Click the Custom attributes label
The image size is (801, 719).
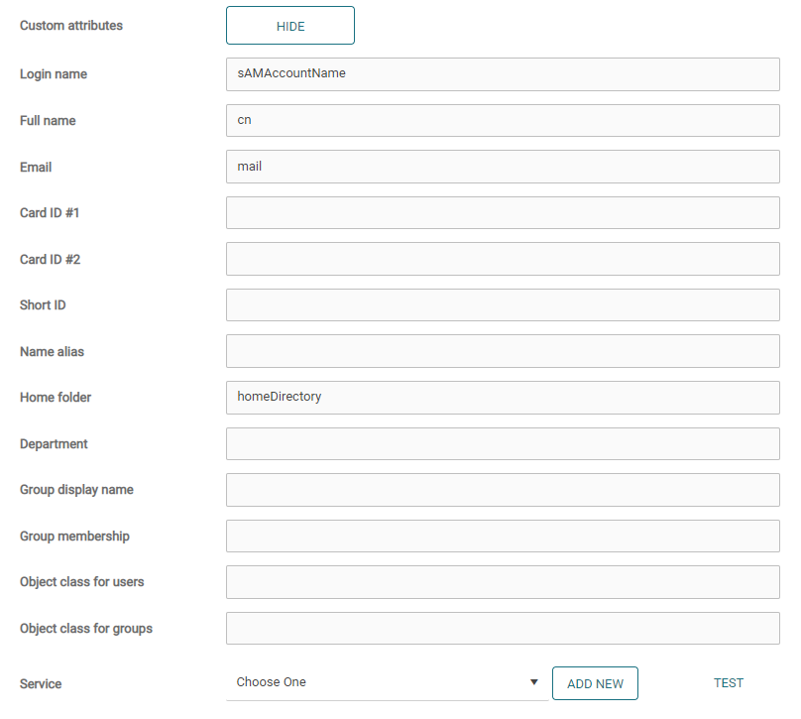[71, 26]
